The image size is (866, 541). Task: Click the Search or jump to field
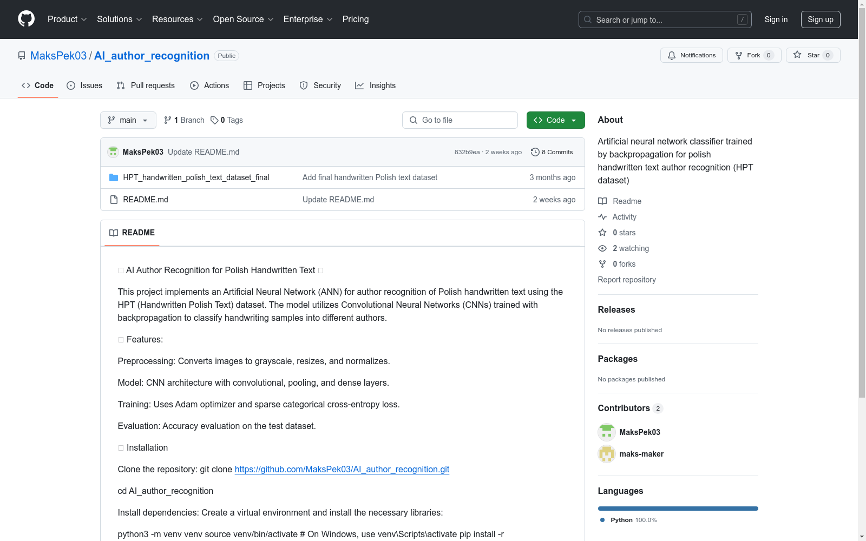coord(665,19)
